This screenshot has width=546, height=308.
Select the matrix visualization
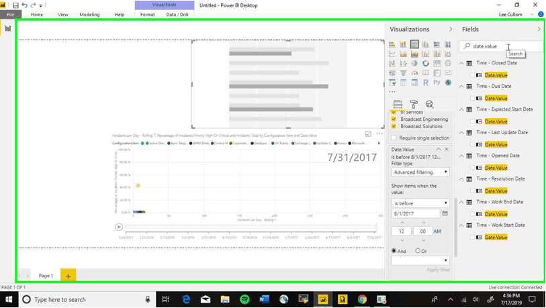point(414,83)
